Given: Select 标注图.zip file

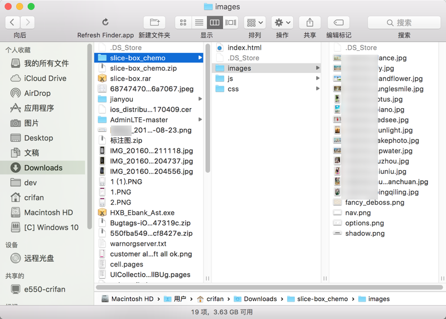Looking at the screenshot, I should [149, 141].
